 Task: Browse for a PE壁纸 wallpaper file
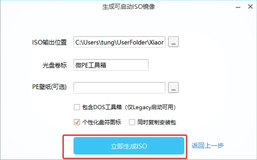174,88
